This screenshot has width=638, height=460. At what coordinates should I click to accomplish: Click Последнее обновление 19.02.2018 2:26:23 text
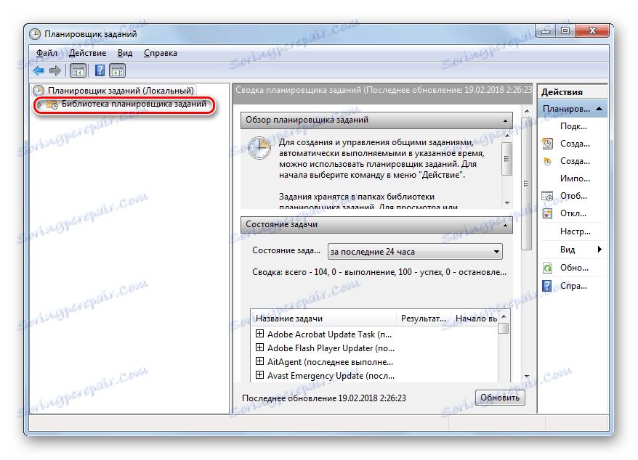tap(324, 398)
